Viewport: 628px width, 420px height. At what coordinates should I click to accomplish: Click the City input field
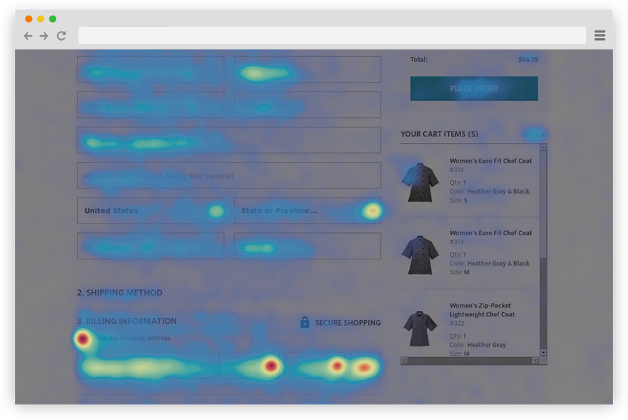pos(151,246)
